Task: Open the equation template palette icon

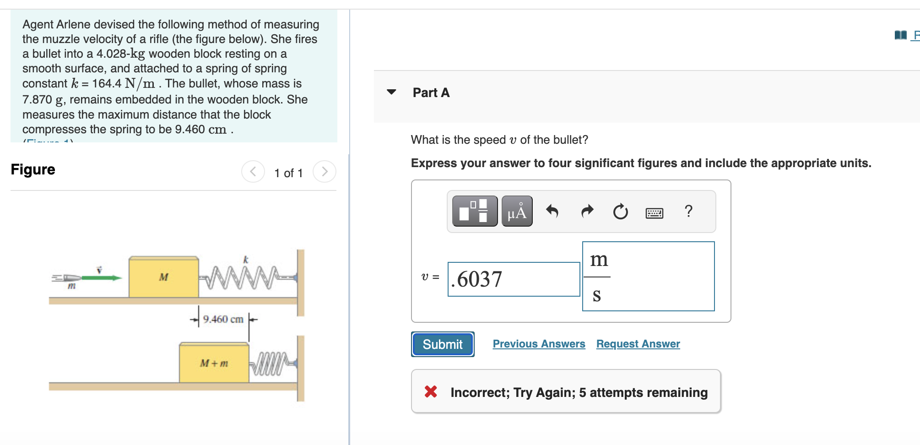Action: tap(474, 212)
